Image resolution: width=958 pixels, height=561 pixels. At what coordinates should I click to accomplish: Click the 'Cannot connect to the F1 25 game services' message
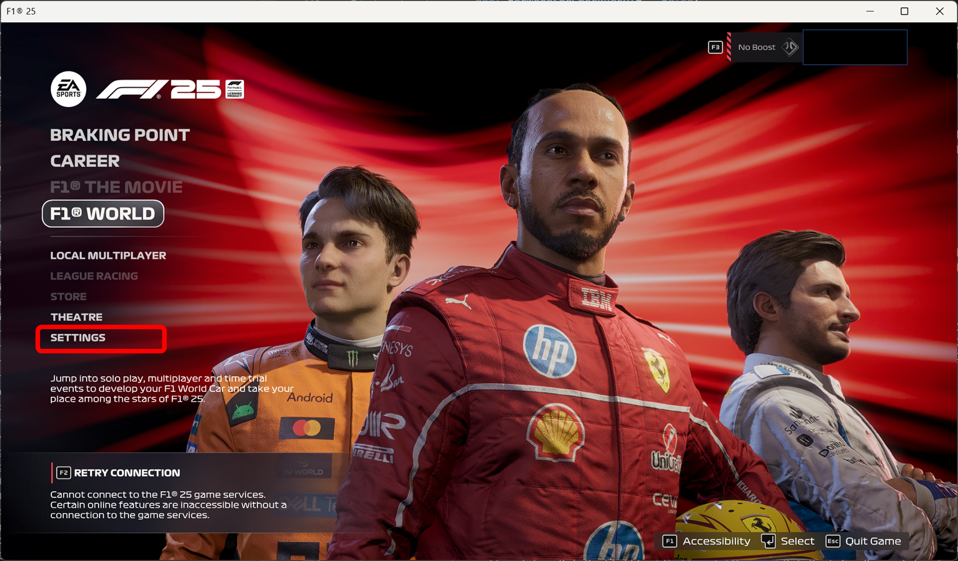coord(168,505)
